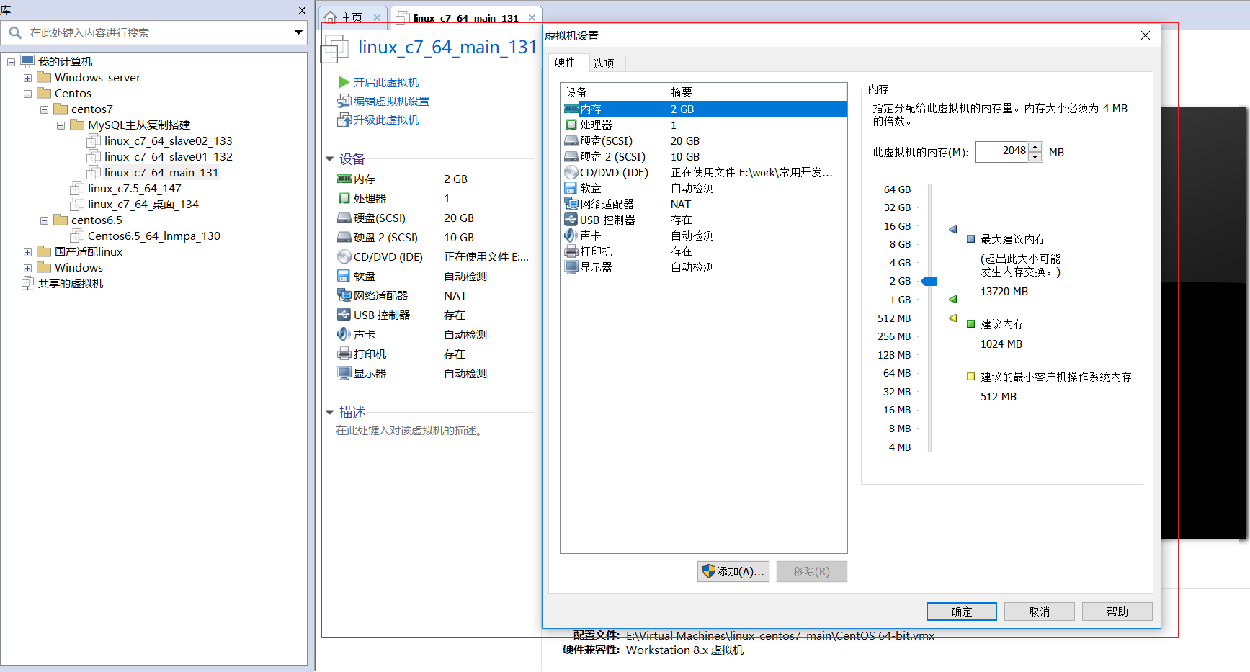The width and height of the screenshot is (1250, 672).
Task: Click the home icon on the 主页 tab
Action: tap(331, 17)
